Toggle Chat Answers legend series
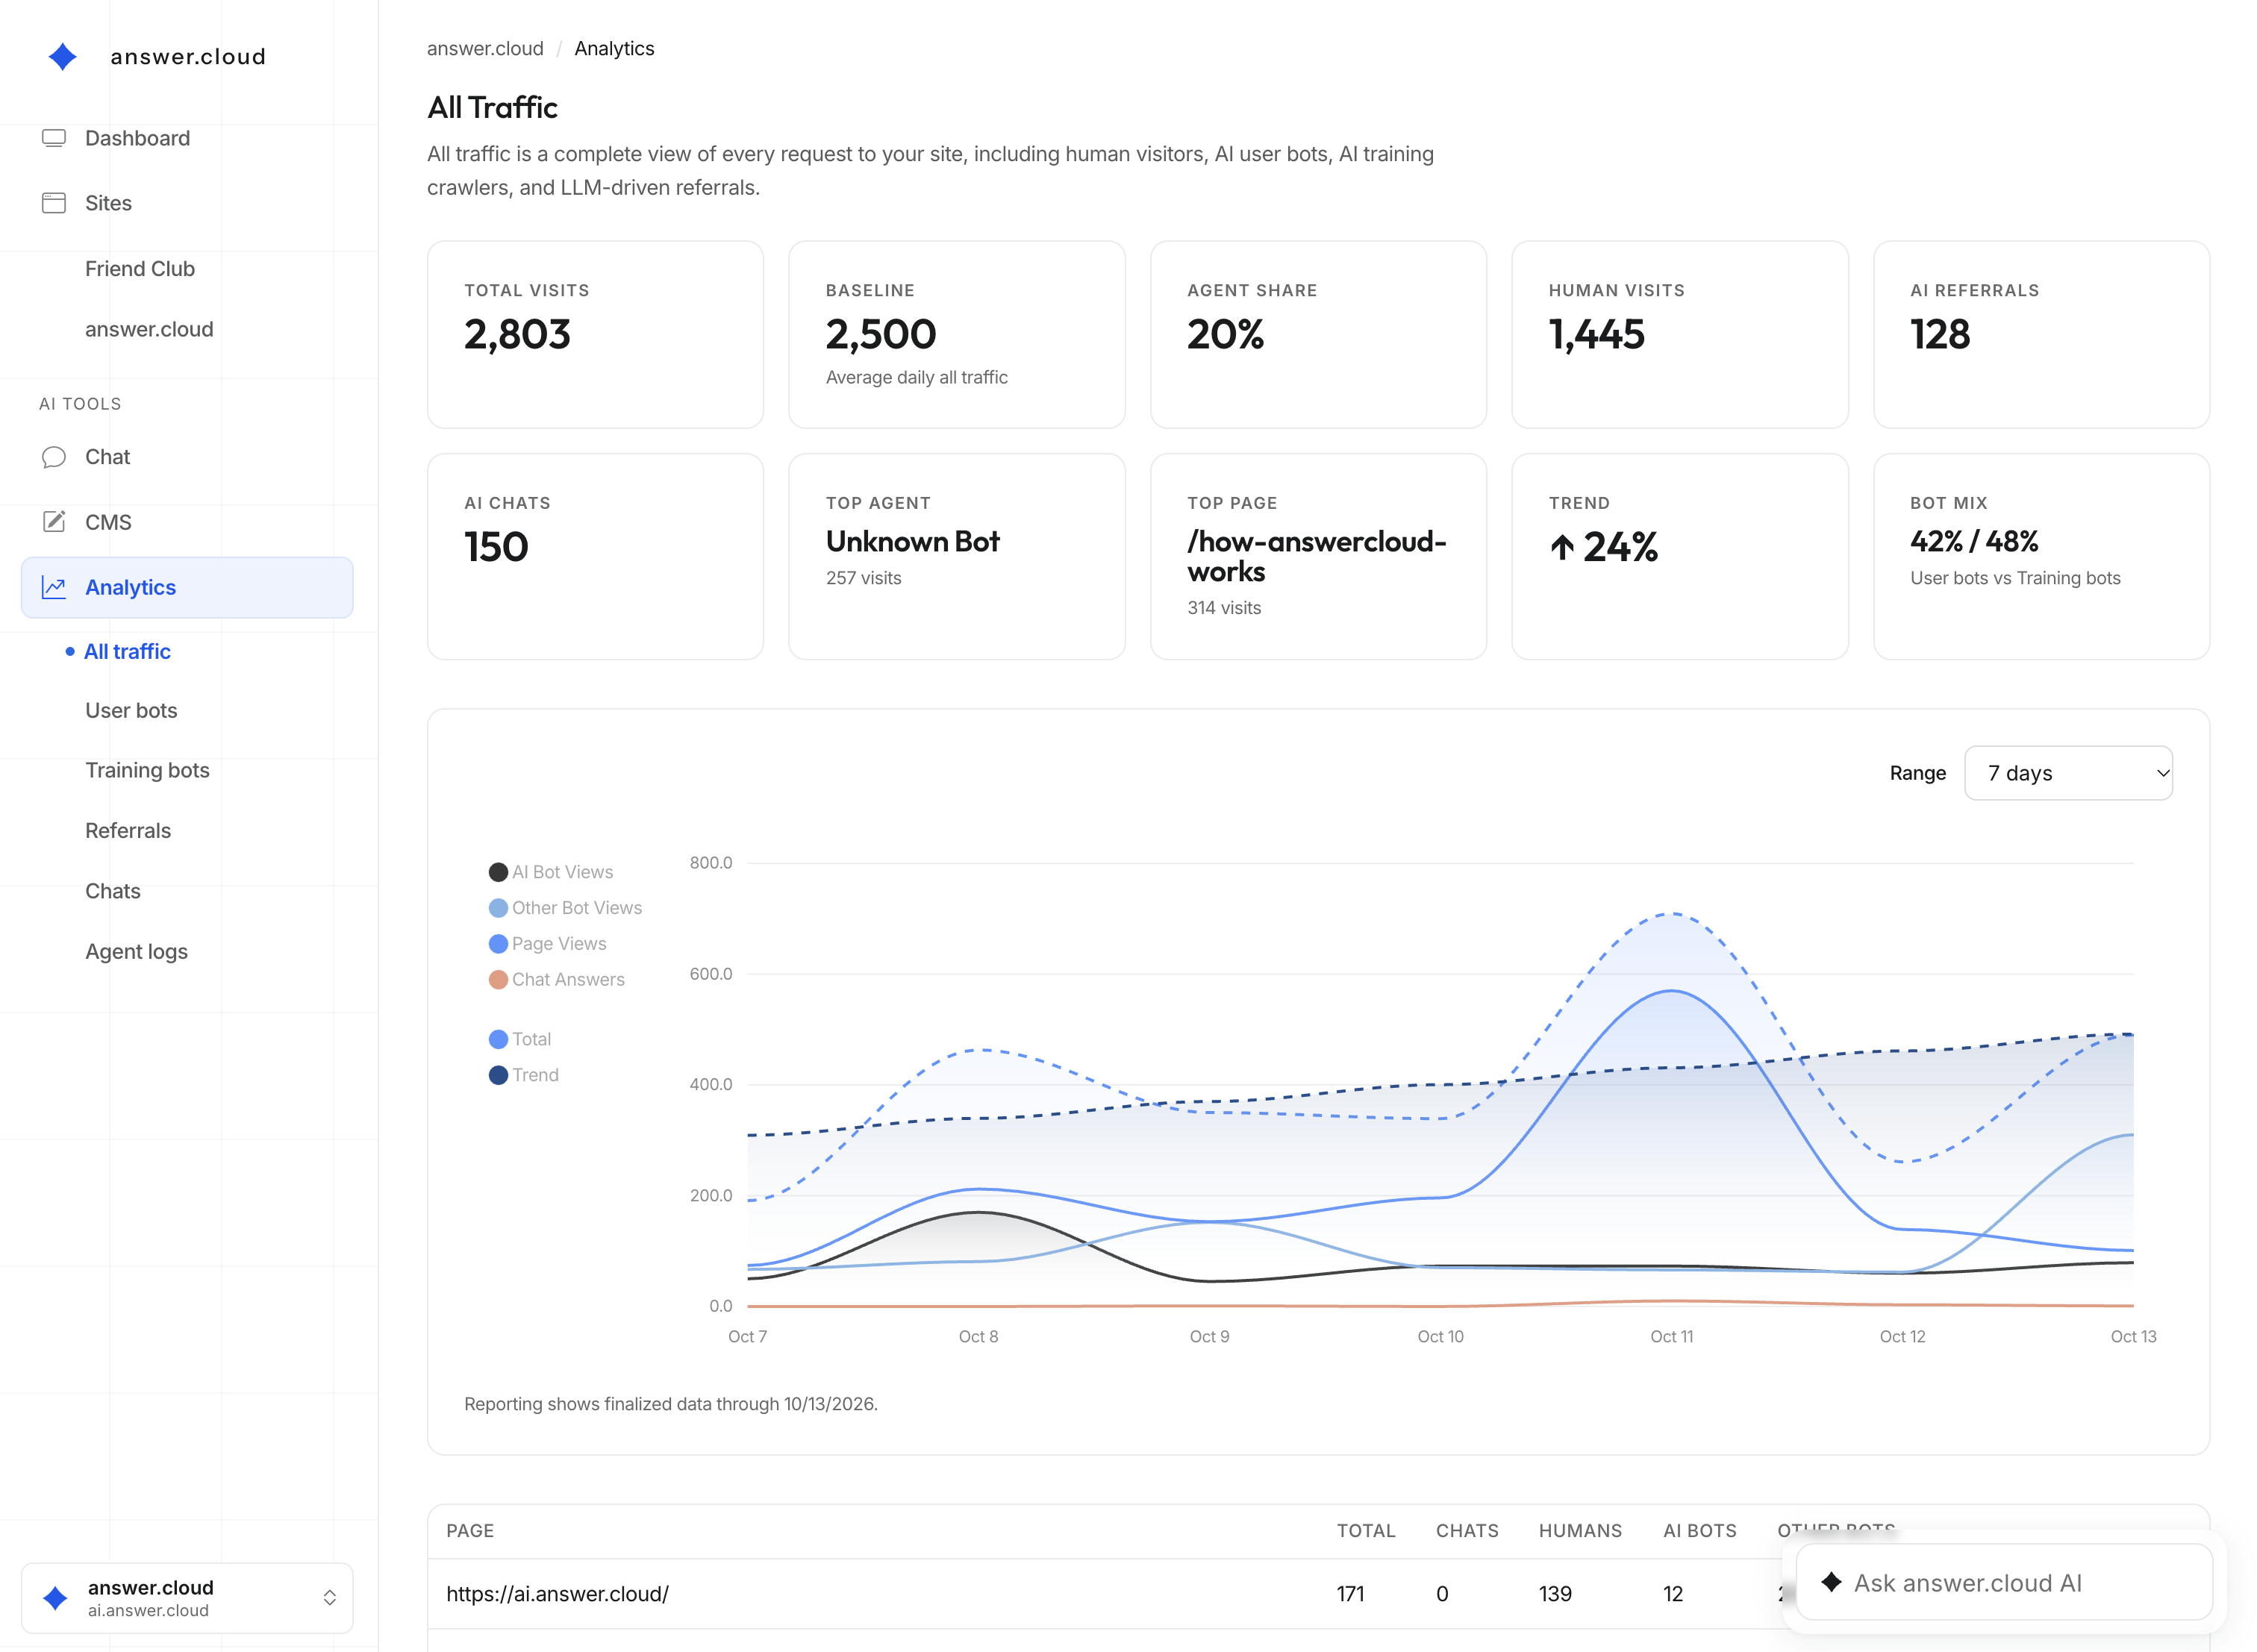This screenshot has height=1652, width=2257. click(556, 980)
